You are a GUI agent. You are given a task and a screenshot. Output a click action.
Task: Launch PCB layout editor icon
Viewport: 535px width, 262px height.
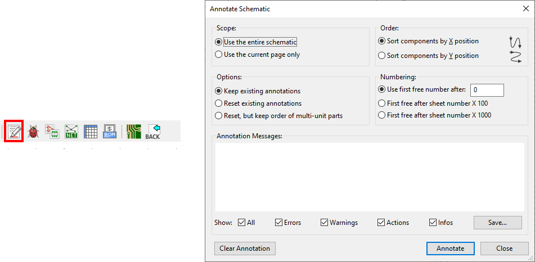pyautogui.click(x=134, y=132)
